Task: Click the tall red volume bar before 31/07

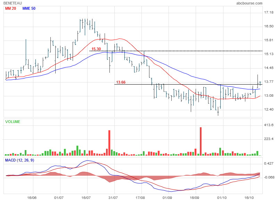Action: click(x=109, y=143)
